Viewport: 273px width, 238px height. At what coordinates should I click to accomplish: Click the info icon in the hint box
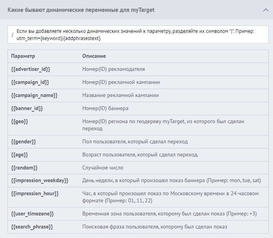(x=12, y=35)
